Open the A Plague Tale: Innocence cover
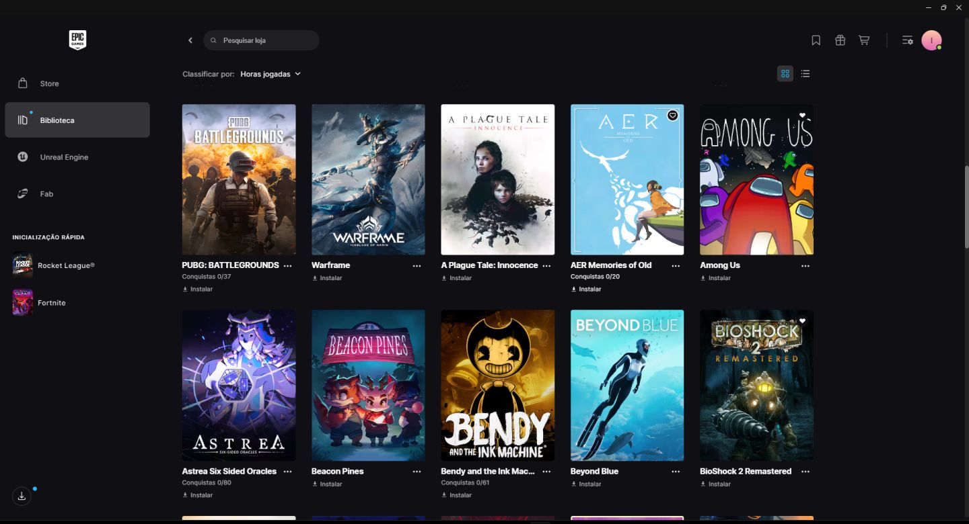This screenshot has width=969, height=524. pyautogui.click(x=498, y=179)
